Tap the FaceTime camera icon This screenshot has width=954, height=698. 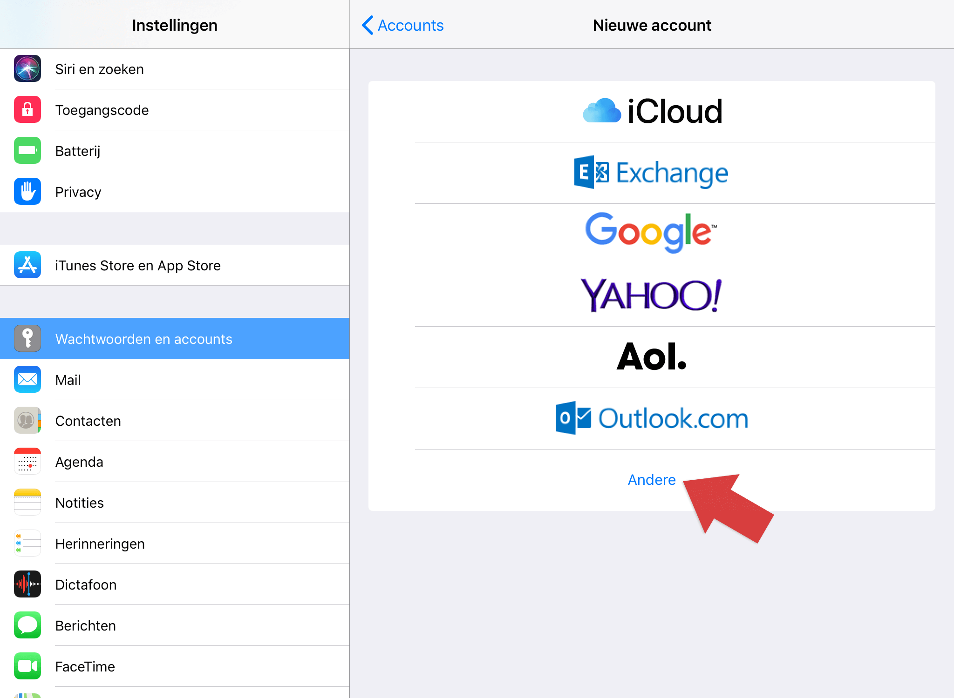point(27,666)
